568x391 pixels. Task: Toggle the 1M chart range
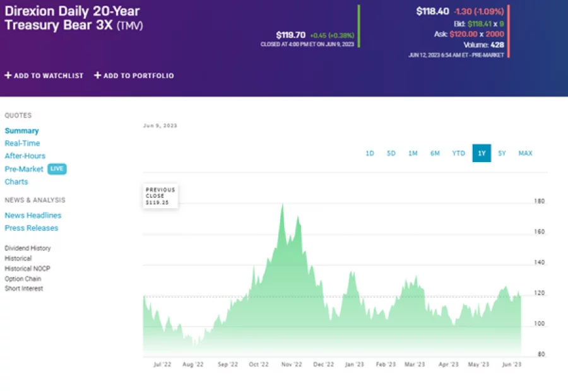[x=413, y=153]
